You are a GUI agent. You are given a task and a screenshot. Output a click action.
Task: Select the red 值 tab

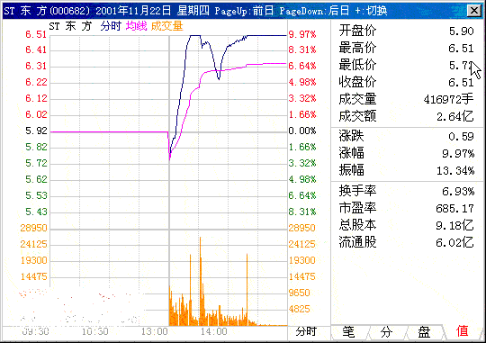[462, 331]
